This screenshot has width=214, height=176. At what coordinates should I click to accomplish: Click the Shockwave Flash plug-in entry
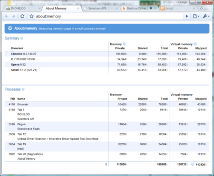tap(29, 129)
